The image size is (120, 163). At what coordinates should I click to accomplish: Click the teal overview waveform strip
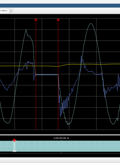(x=60, y=146)
